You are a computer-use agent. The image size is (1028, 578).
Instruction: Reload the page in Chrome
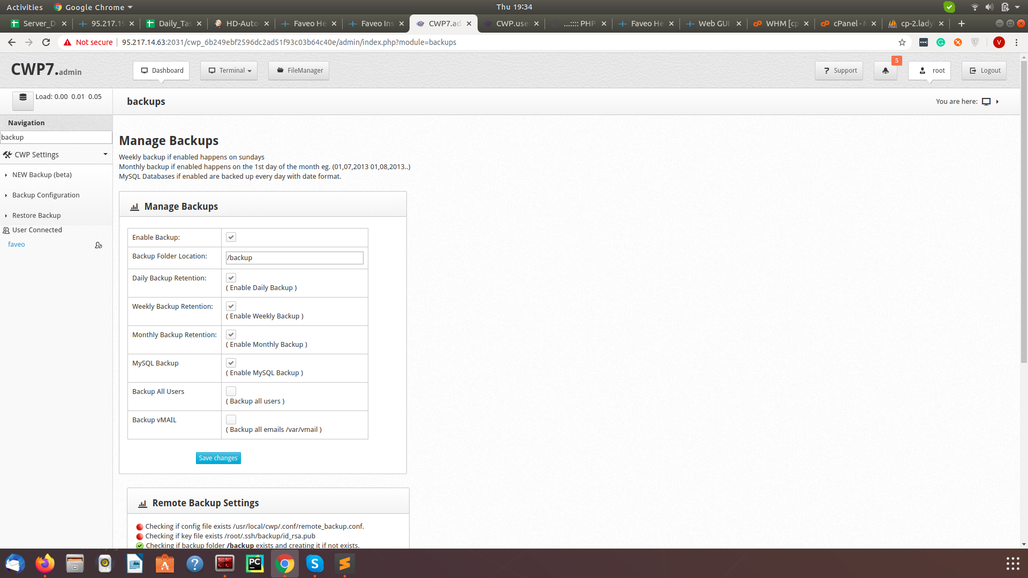[x=46, y=42]
